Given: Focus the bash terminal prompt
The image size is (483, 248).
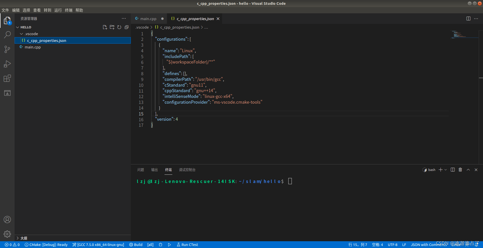Looking at the screenshot, I should pyautogui.click(x=290, y=181).
